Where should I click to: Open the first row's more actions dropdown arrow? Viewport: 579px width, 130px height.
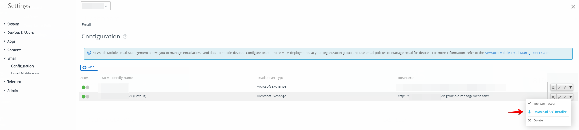tap(570, 87)
